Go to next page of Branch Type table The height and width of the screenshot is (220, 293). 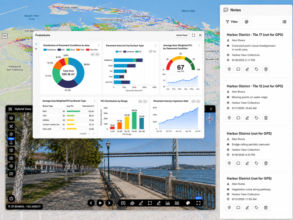93,134
